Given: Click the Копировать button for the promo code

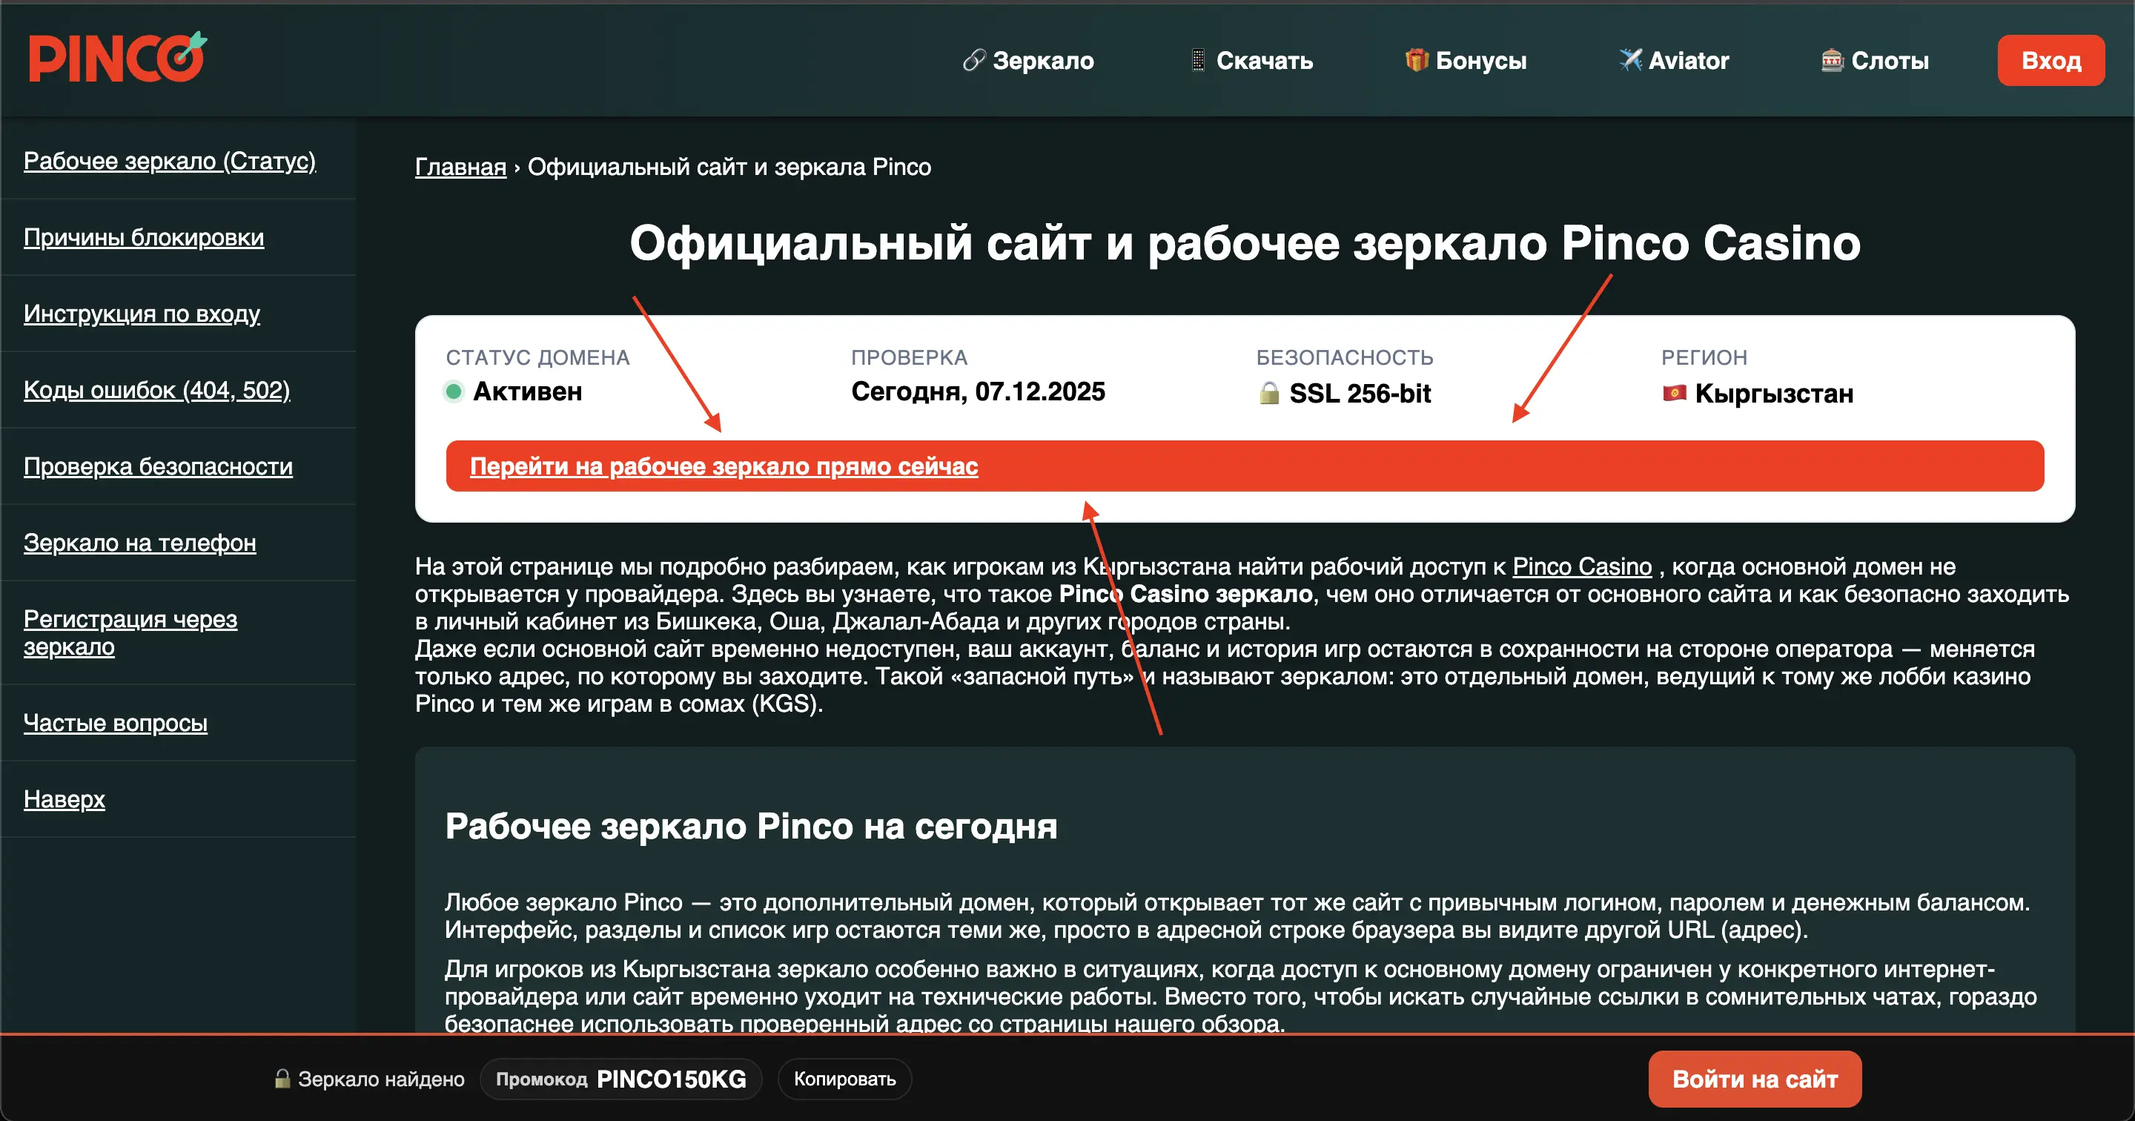Looking at the screenshot, I should pyautogui.click(x=844, y=1079).
